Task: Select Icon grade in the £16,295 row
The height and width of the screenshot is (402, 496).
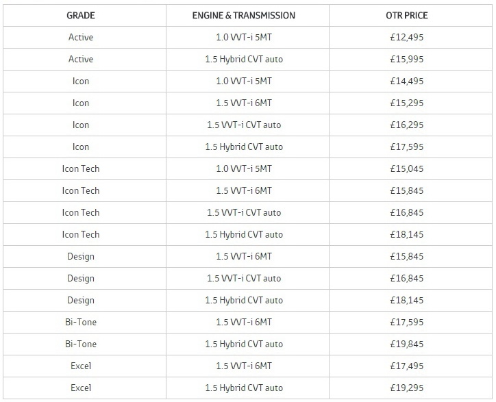Action: coord(81,125)
